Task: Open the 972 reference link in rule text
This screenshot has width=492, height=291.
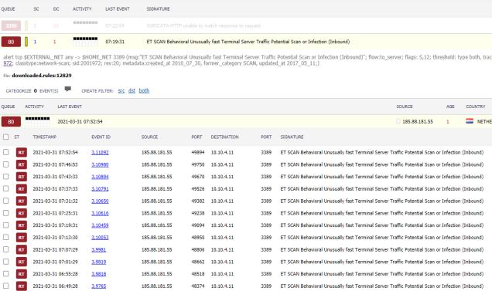Action: pos(8,63)
